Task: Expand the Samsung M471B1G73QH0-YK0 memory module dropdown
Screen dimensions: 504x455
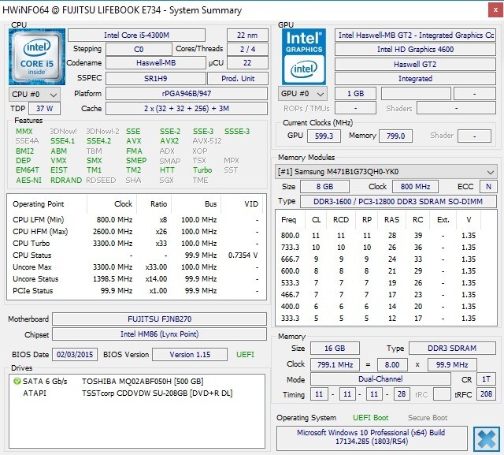Action: click(386, 171)
